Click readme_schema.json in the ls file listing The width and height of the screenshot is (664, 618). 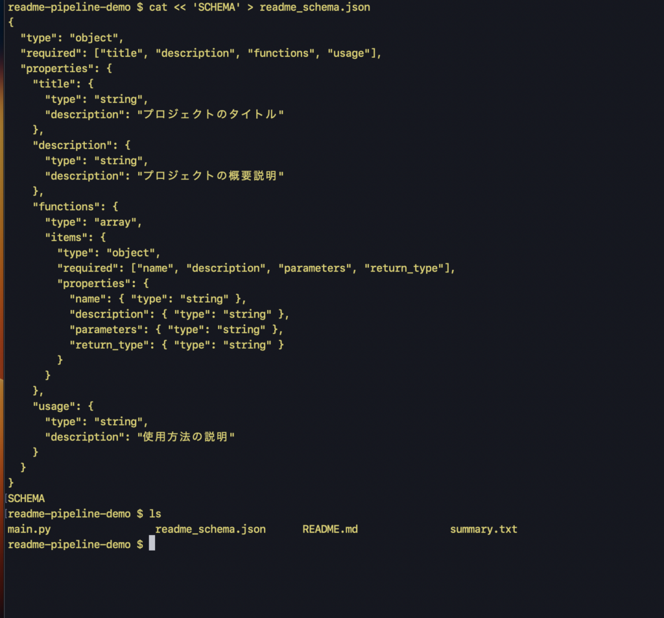[210, 529]
